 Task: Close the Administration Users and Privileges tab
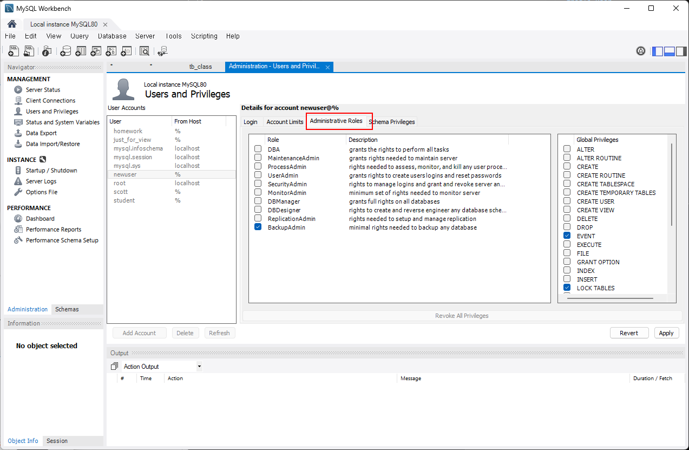[x=327, y=67]
